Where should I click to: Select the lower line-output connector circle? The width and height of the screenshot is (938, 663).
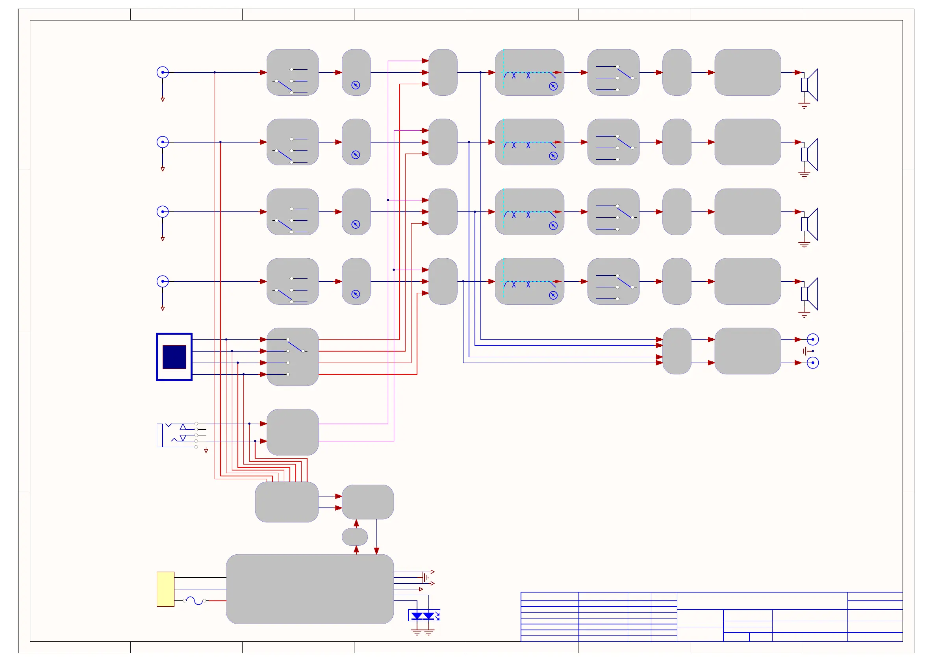click(813, 363)
